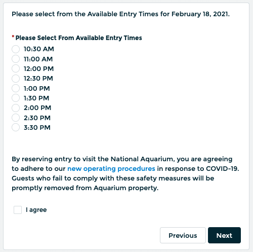Image resolution: width=253 pixels, height=252 pixels.
Task: Click the '10:30 AM' label text
Action: coord(39,49)
